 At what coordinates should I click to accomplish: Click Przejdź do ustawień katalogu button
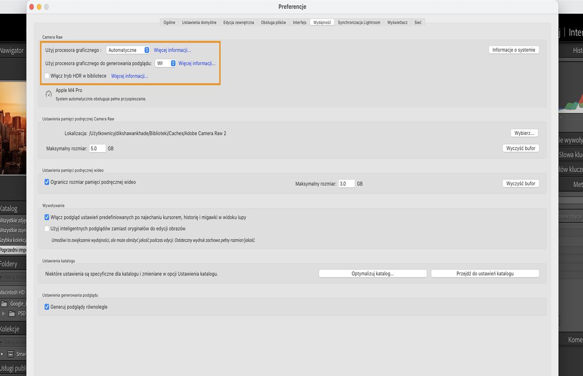pyautogui.click(x=485, y=274)
